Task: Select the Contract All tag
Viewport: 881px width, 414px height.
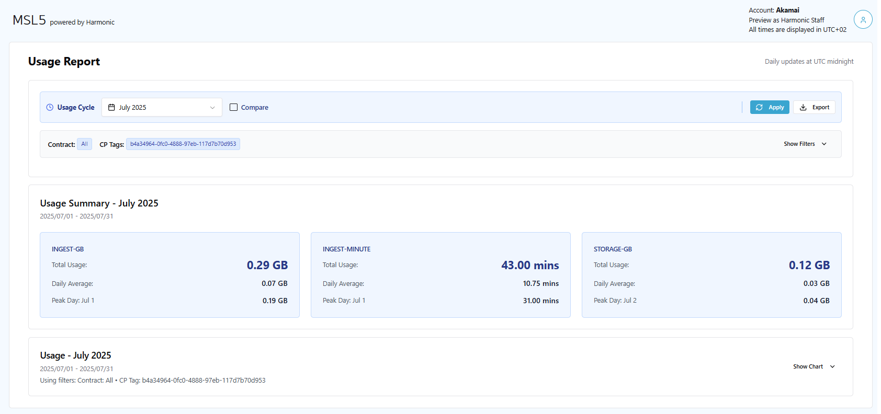Action: [84, 144]
